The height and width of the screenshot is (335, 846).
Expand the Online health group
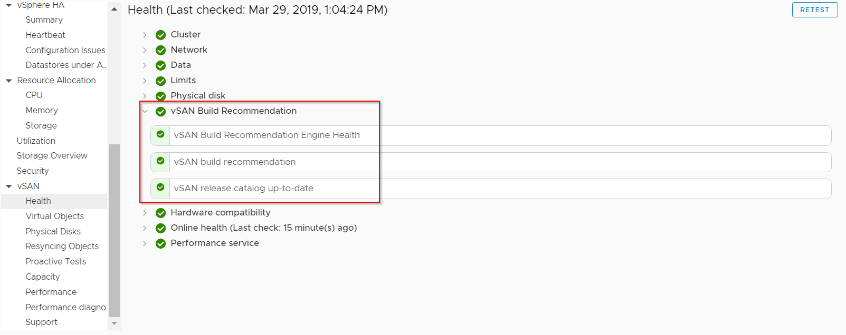point(145,228)
